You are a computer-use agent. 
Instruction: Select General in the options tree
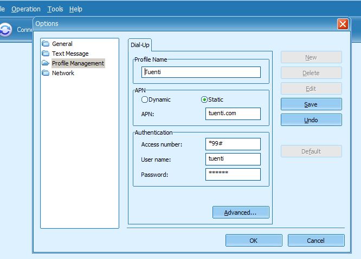point(62,44)
